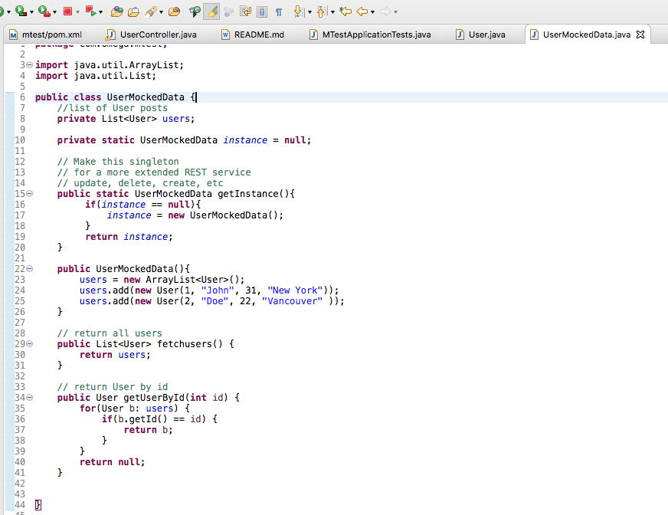Open the Coverage launch icon
This screenshot has width=668, height=515.
pyautogui.click(x=20, y=11)
